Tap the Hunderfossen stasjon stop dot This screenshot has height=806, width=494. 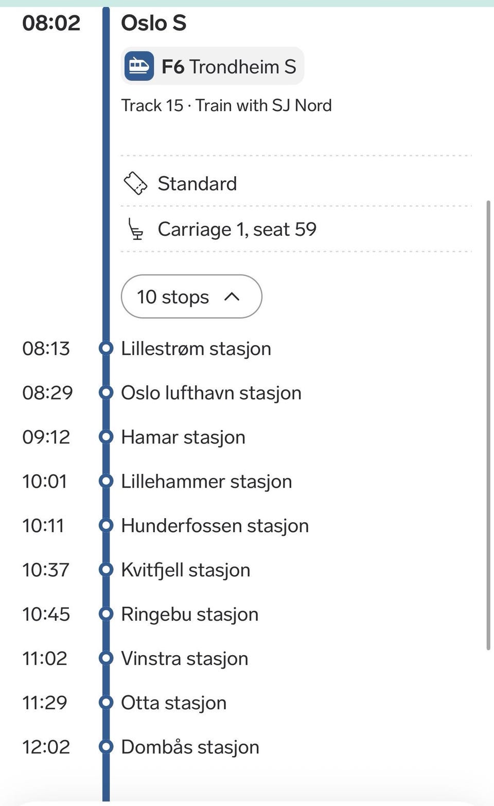click(x=105, y=526)
